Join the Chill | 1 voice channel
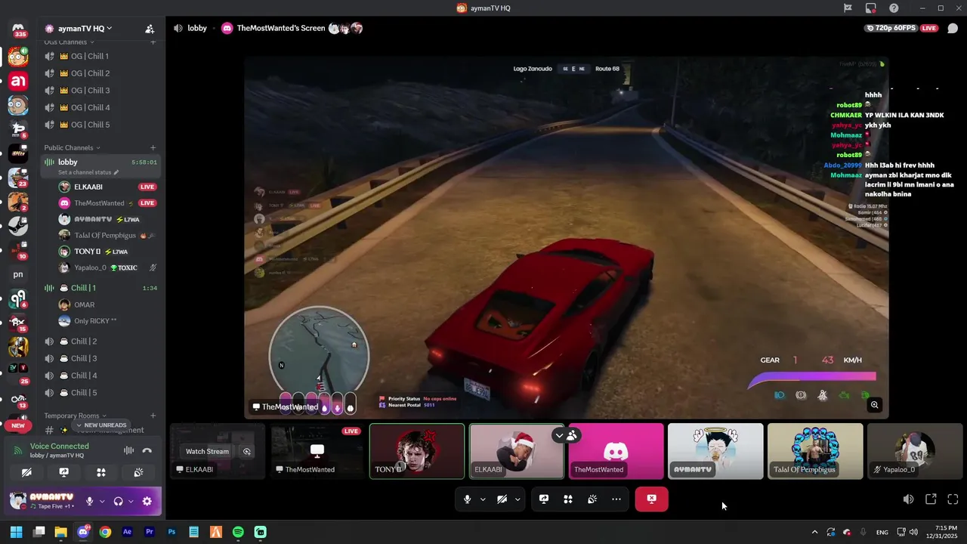 (x=100, y=288)
